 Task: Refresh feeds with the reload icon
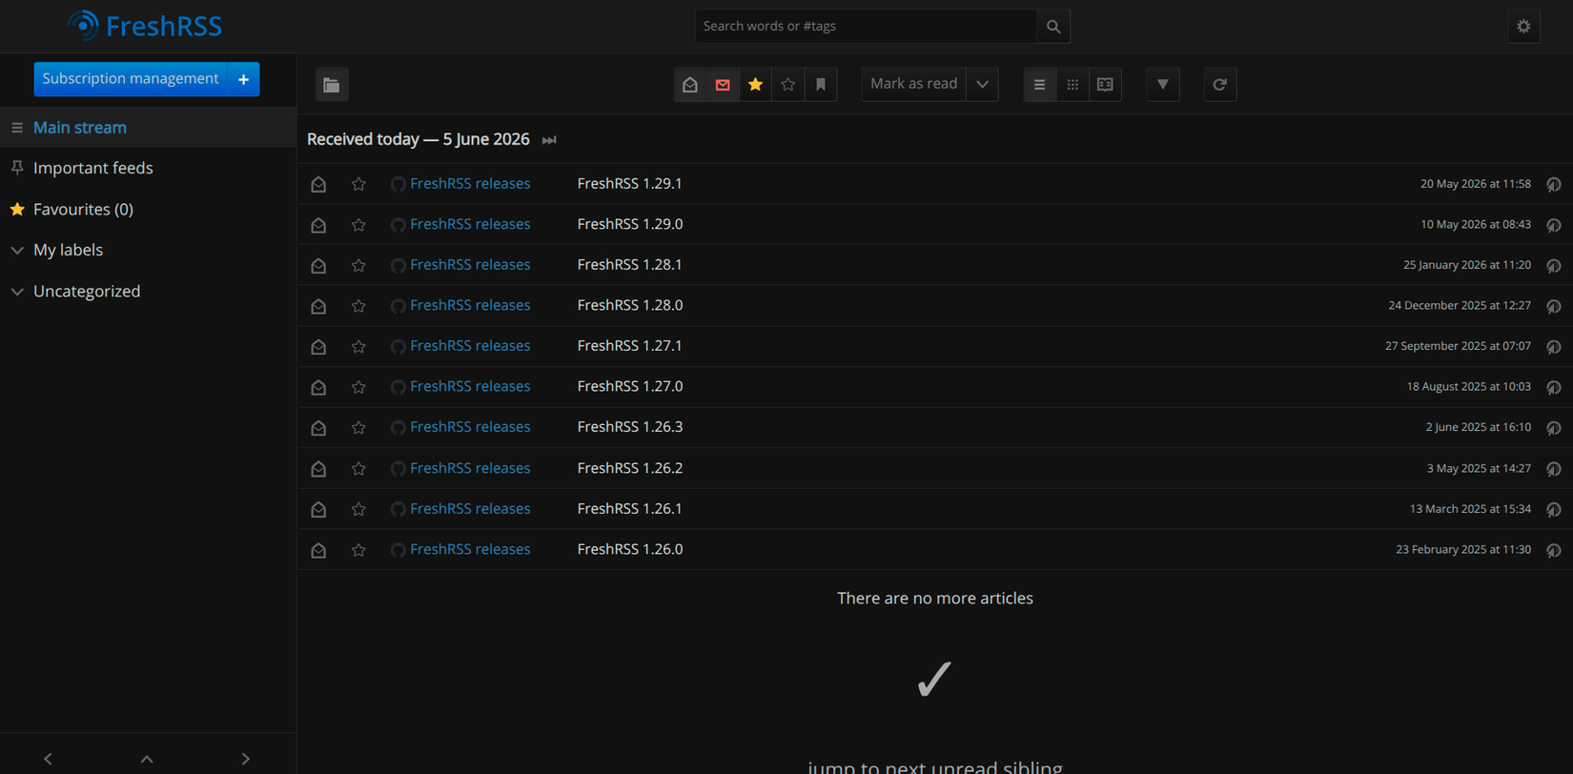click(1219, 85)
